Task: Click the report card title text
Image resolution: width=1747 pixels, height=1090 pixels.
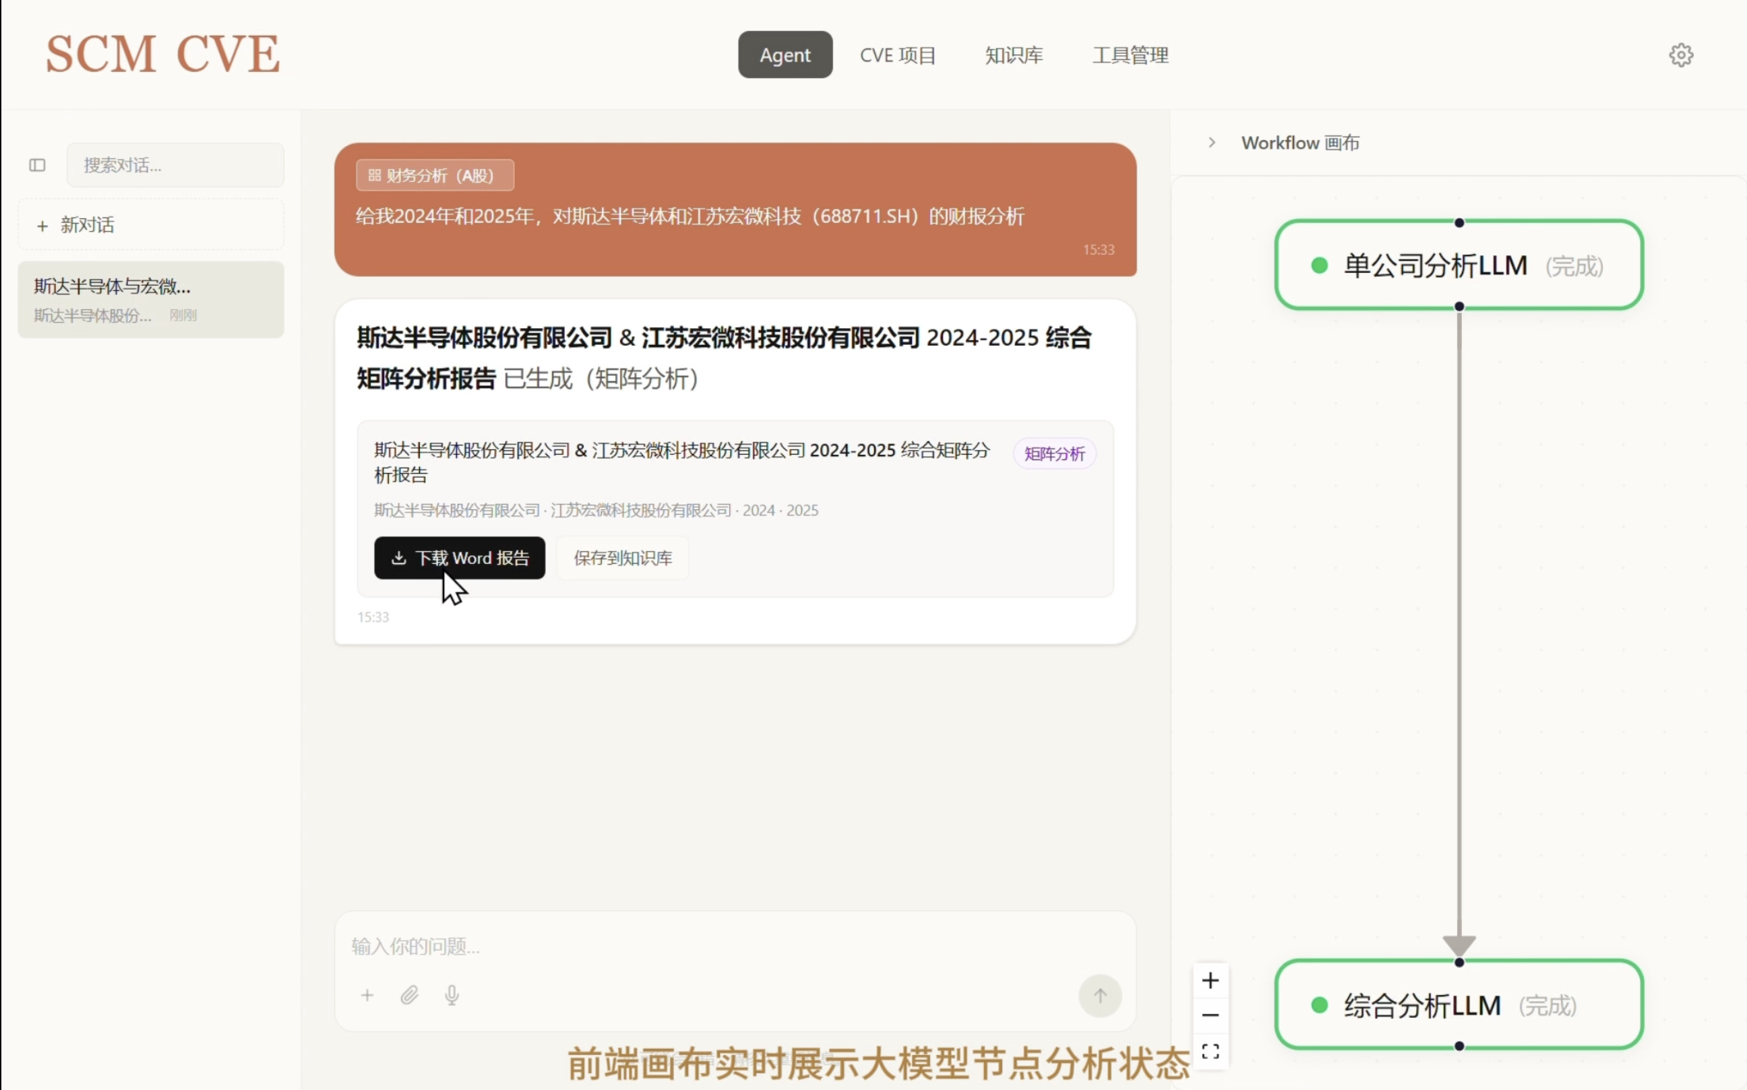Action: pyautogui.click(x=681, y=462)
